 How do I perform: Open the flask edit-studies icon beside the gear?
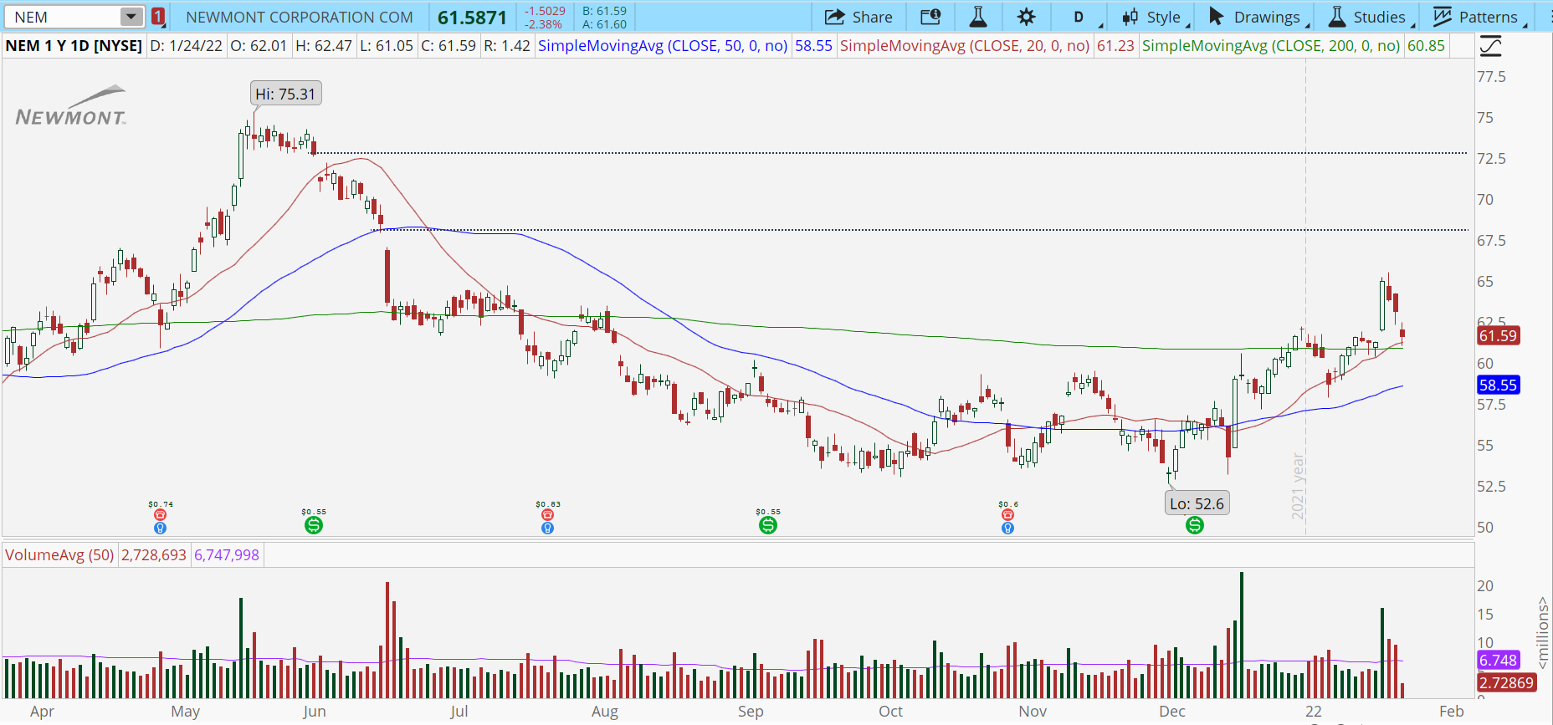(x=977, y=17)
